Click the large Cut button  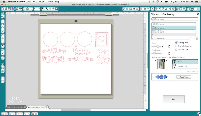173,99
